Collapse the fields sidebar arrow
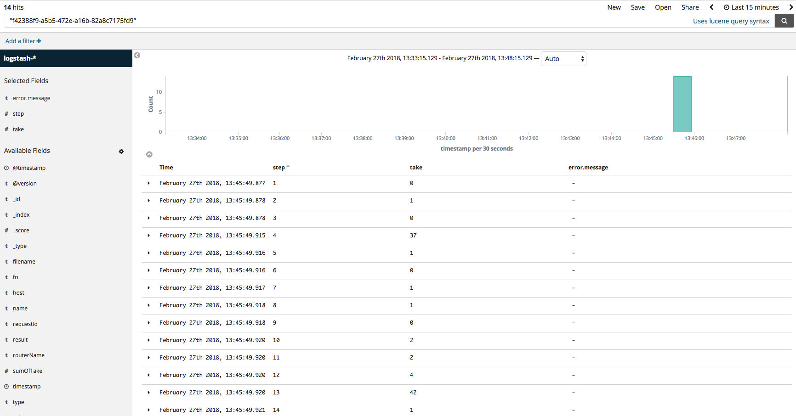This screenshot has height=416, width=796. (137, 56)
